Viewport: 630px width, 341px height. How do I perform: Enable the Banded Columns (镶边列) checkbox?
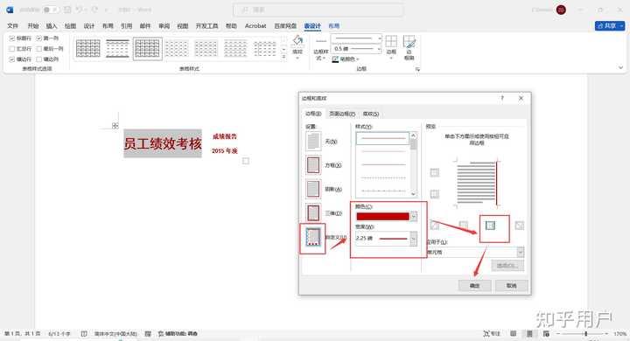click(39, 59)
